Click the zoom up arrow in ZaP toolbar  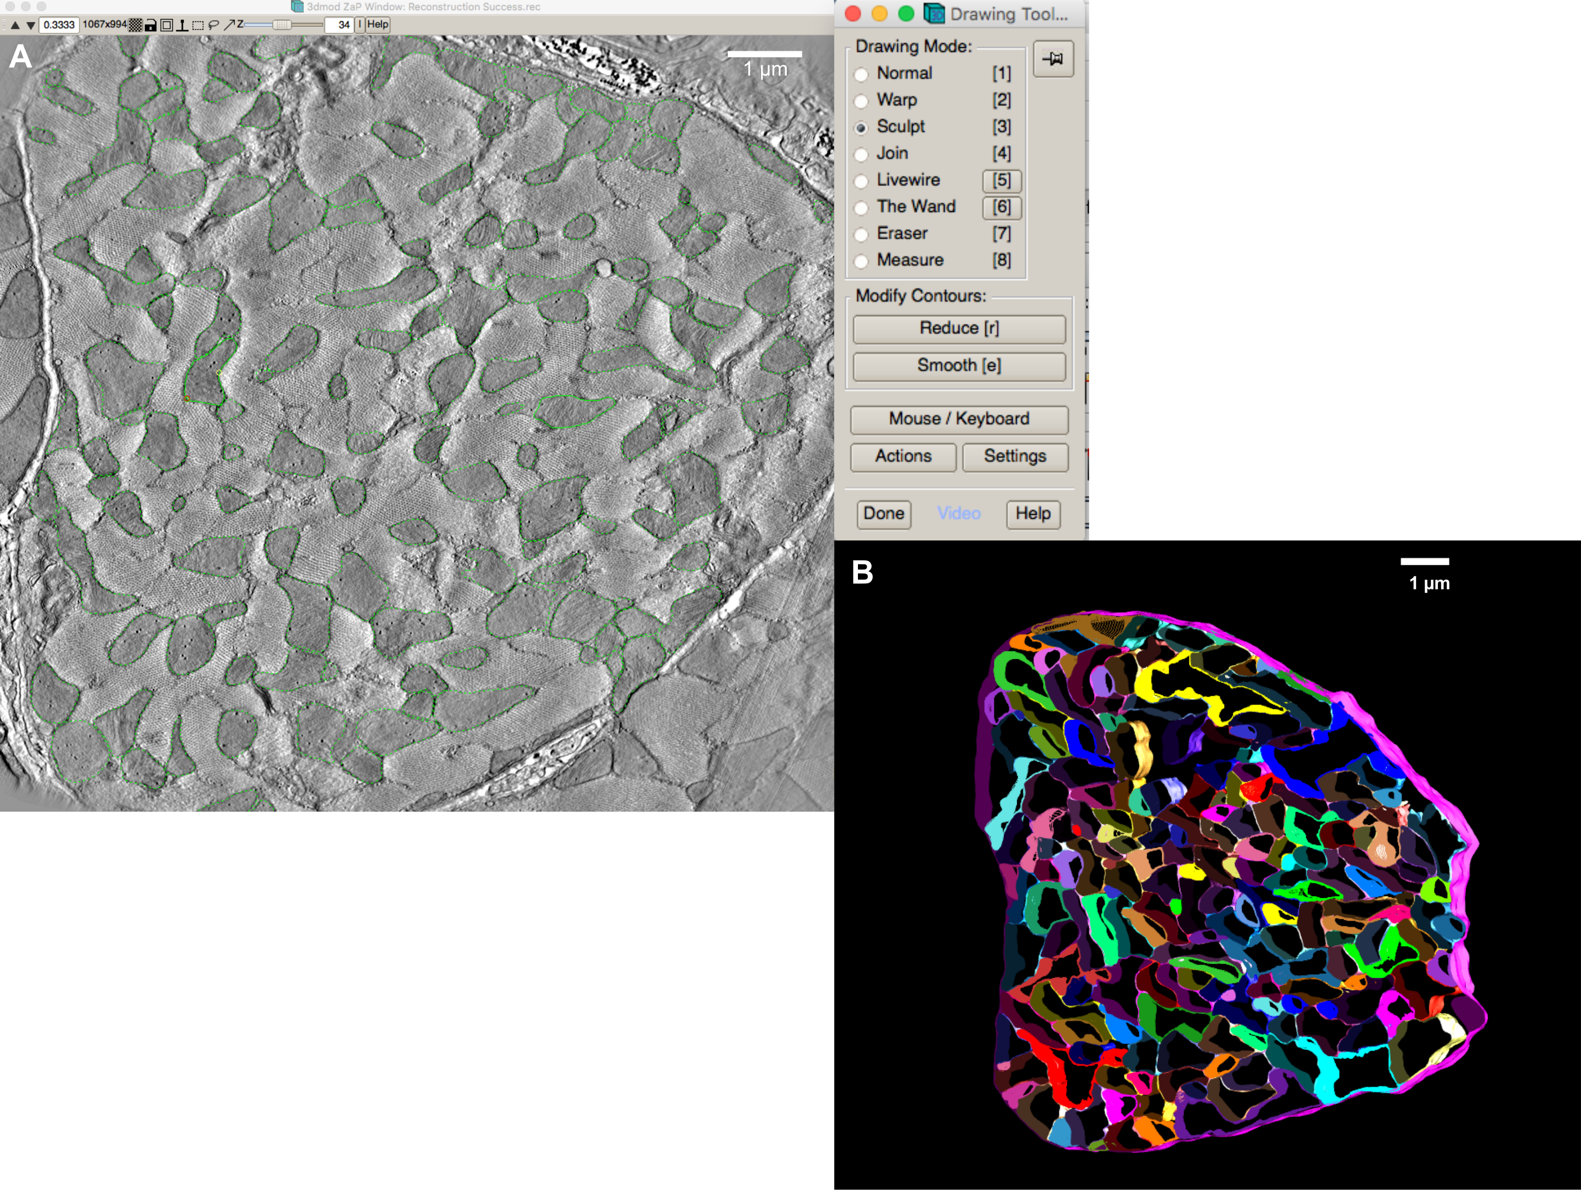[15, 25]
